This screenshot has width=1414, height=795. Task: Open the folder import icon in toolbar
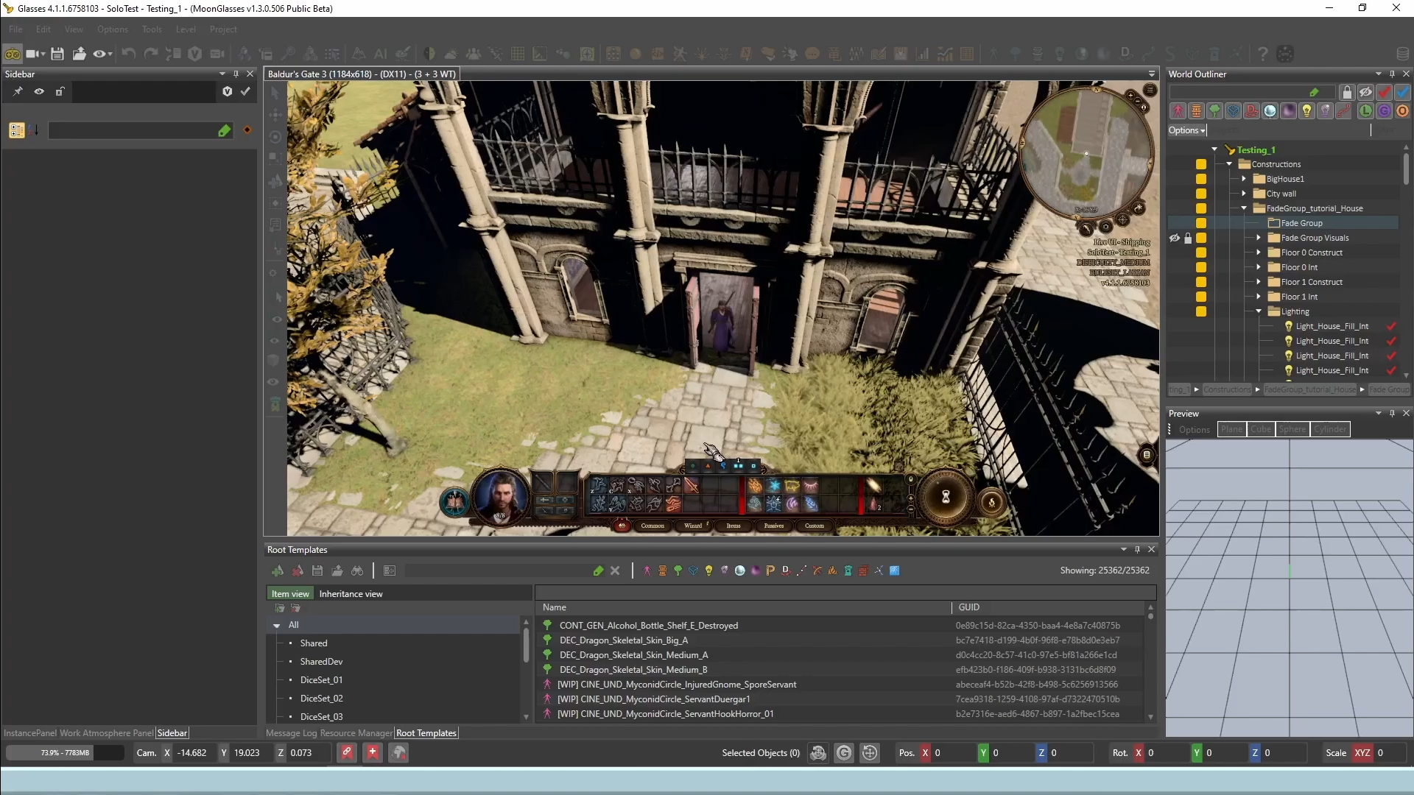coord(79,53)
